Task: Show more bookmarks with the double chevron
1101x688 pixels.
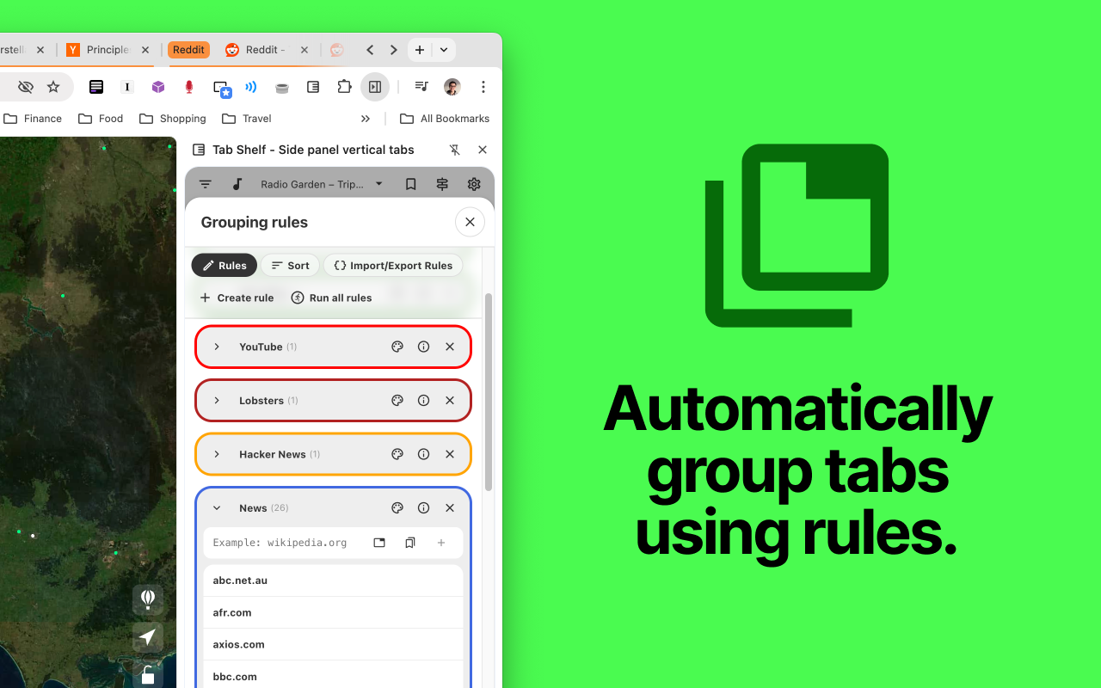Action: point(366,119)
